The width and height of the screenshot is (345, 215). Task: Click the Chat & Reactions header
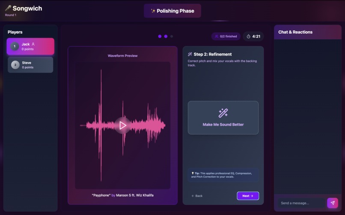pos(295,32)
